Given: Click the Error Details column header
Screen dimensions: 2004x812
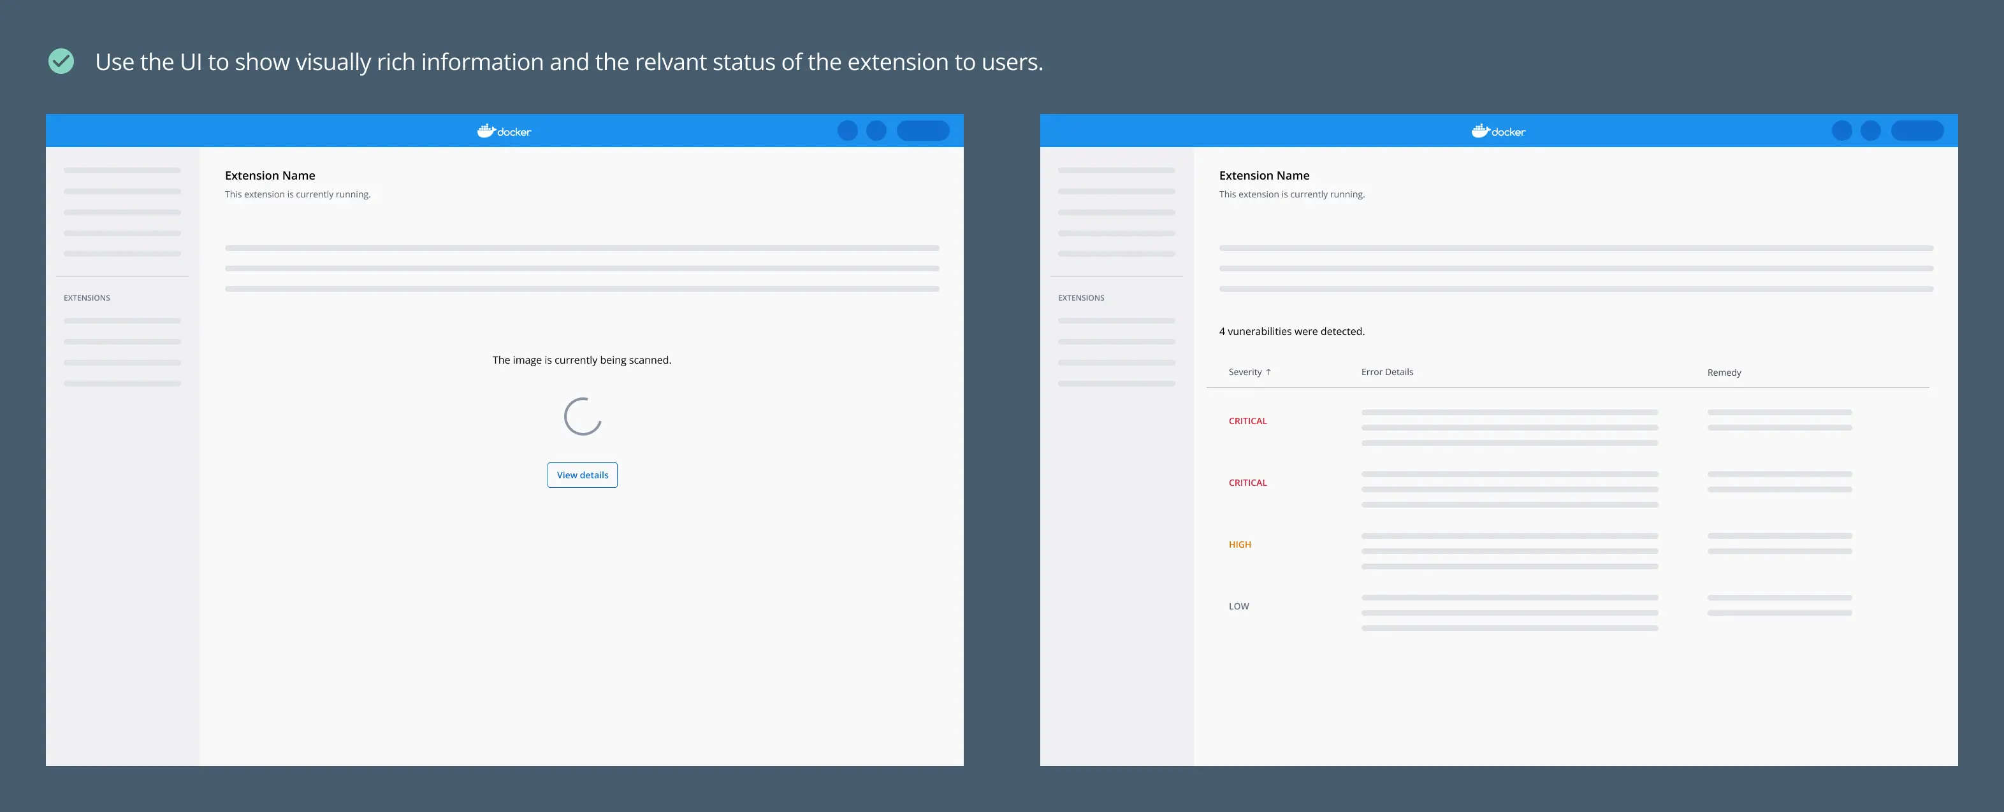Looking at the screenshot, I should [1387, 372].
